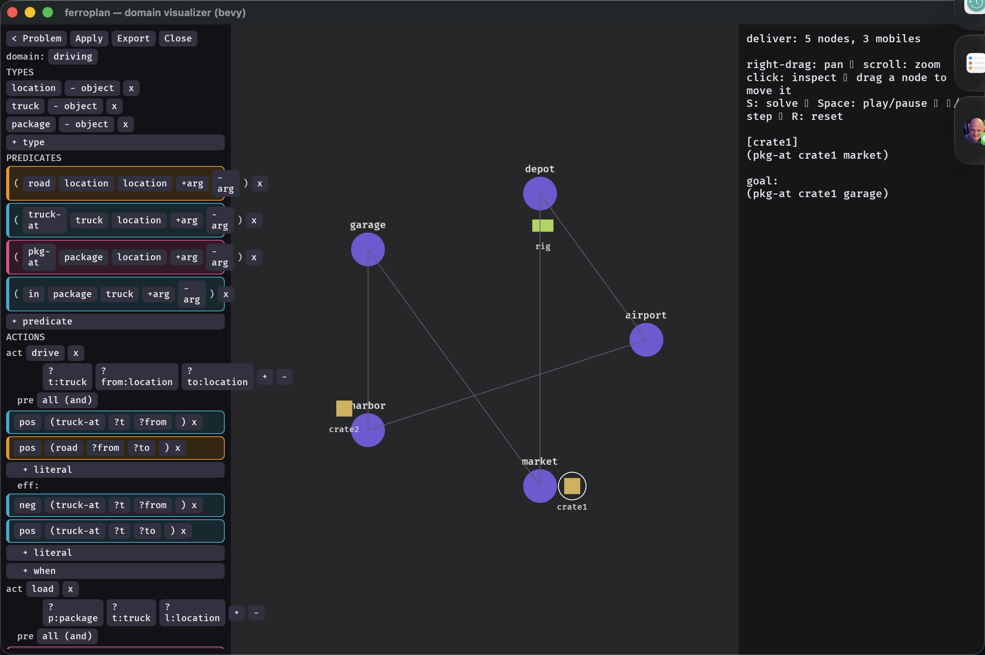Viewport: 985px width, 655px height.
Task: Select the market location node
Action: 540,486
